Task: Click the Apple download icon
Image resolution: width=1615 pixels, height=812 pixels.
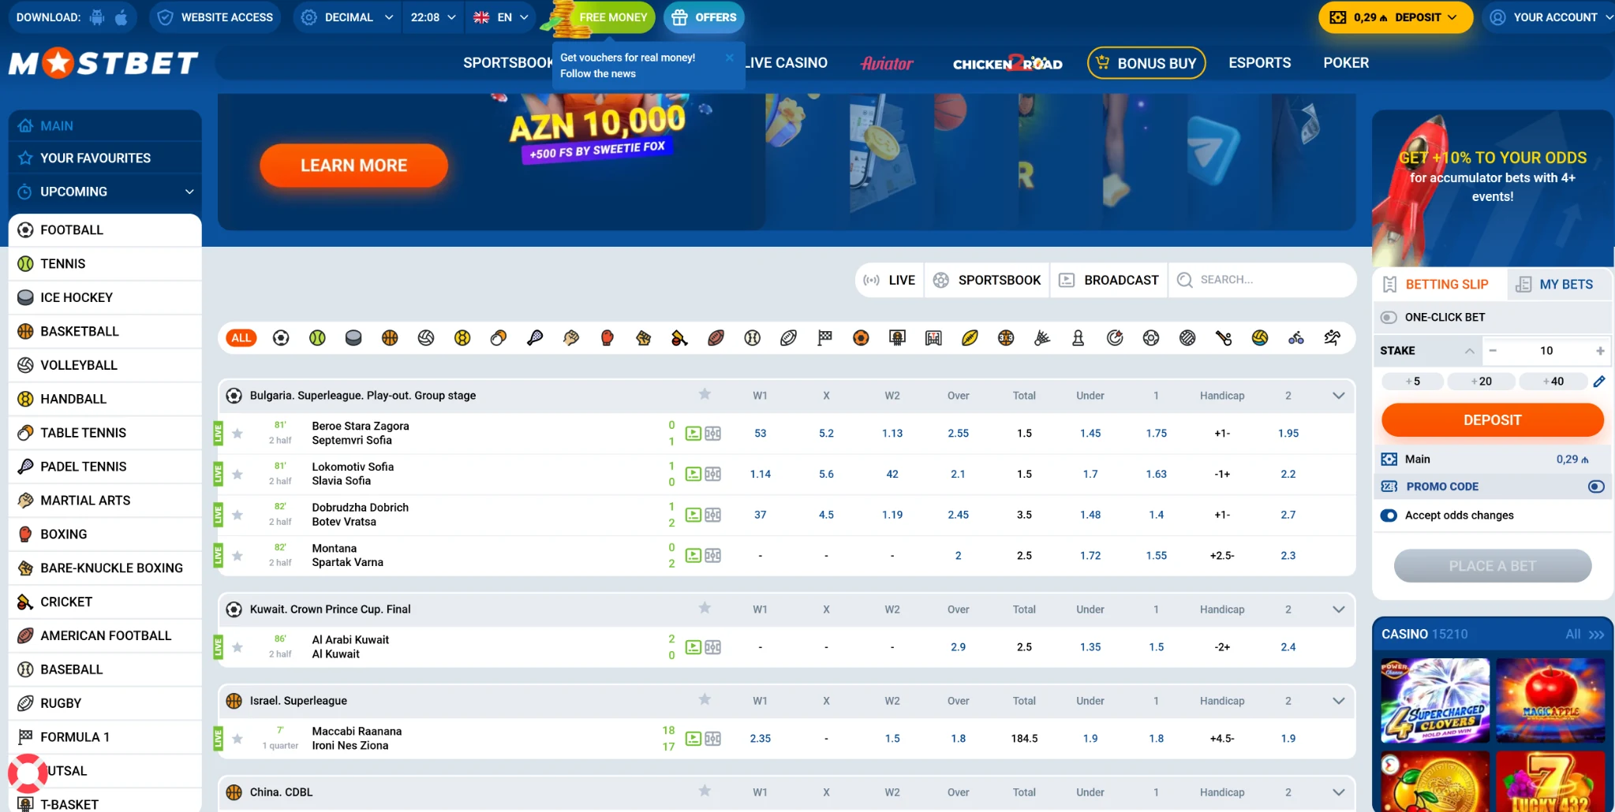Action: (x=121, y=17)
